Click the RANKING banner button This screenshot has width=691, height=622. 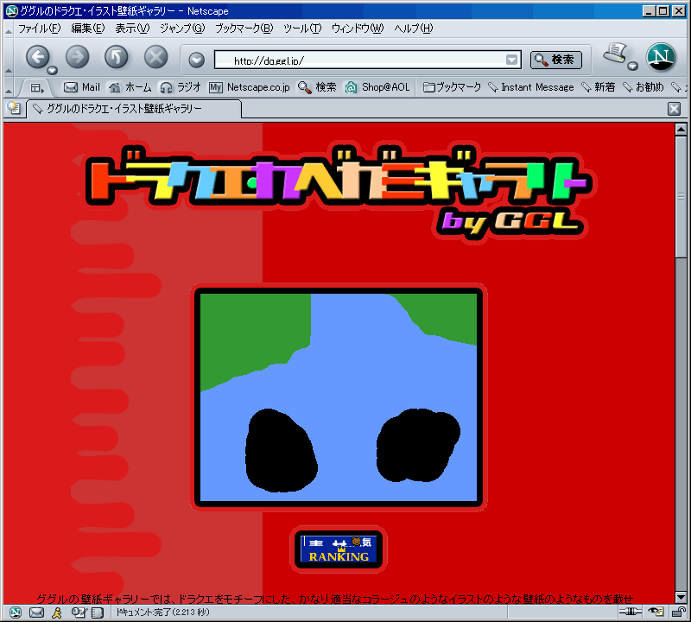(x=339, y=549)
